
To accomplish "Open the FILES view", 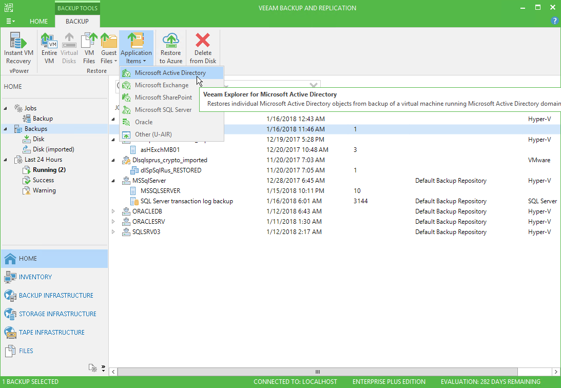I will pos(54,351).
